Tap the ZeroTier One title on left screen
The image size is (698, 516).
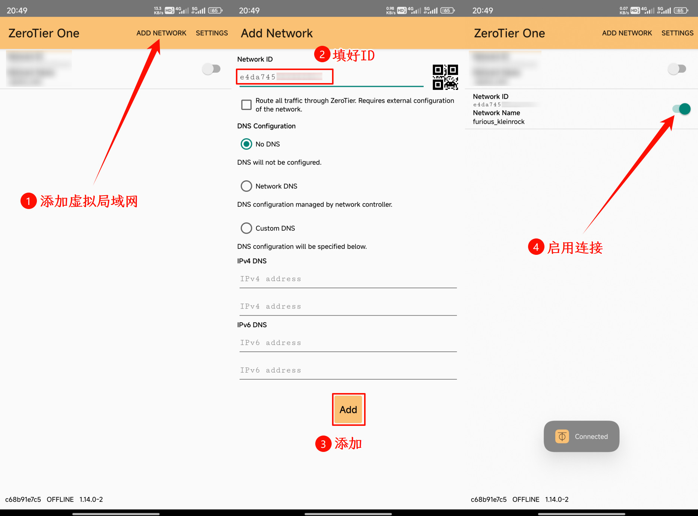(44, 33)
